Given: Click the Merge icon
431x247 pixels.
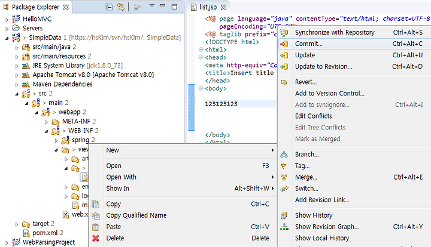Looking at the screenshot, I should [284, 177].
